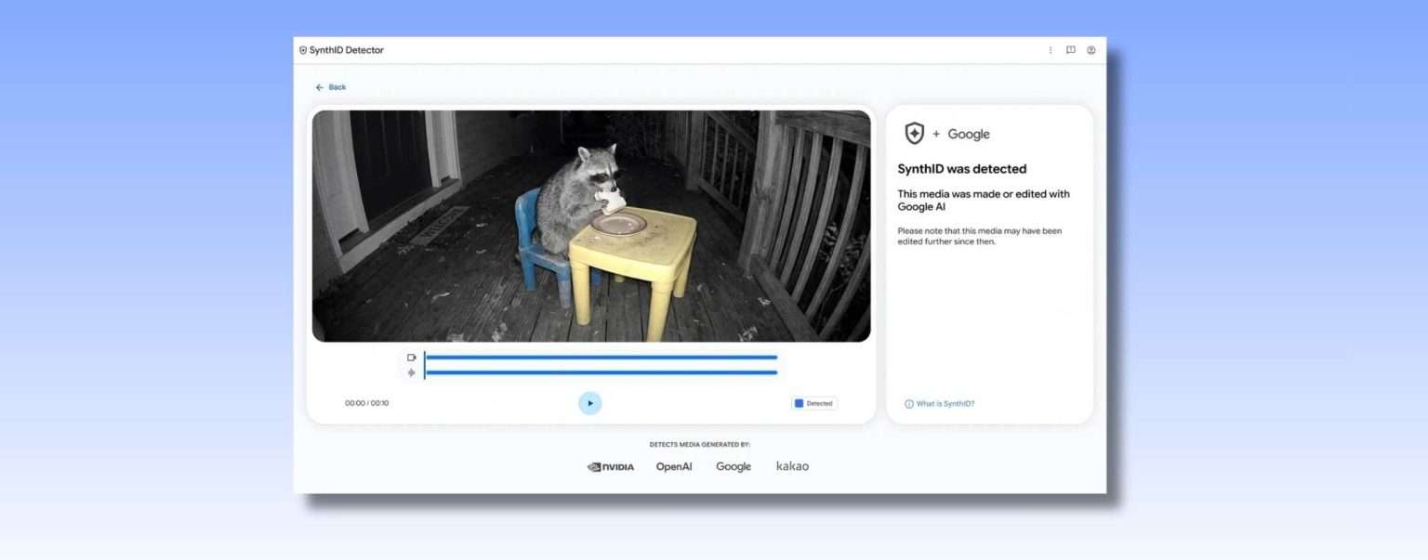Click the feedback icon in header
Screen dimensions: 1428x560
pyautogui.click(x=1071, y=50)
